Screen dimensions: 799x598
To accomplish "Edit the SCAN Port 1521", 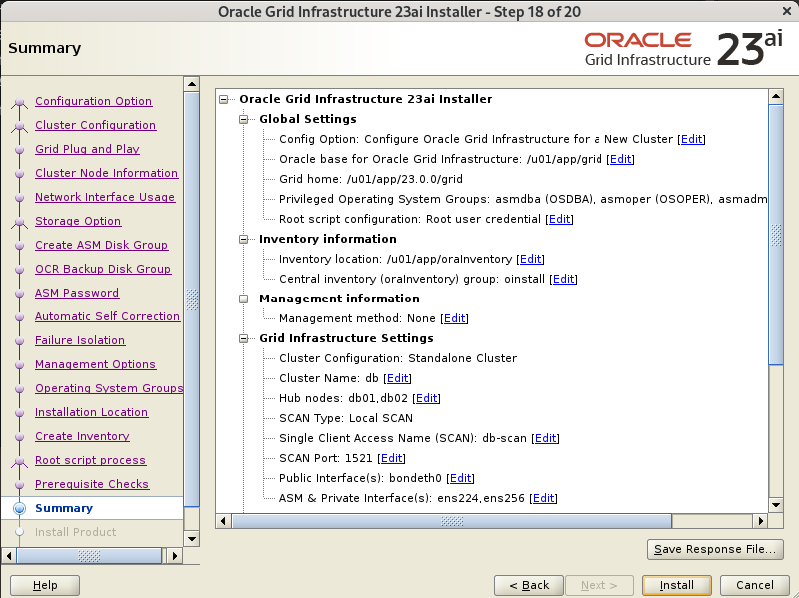I will click(x=391, y=458).
